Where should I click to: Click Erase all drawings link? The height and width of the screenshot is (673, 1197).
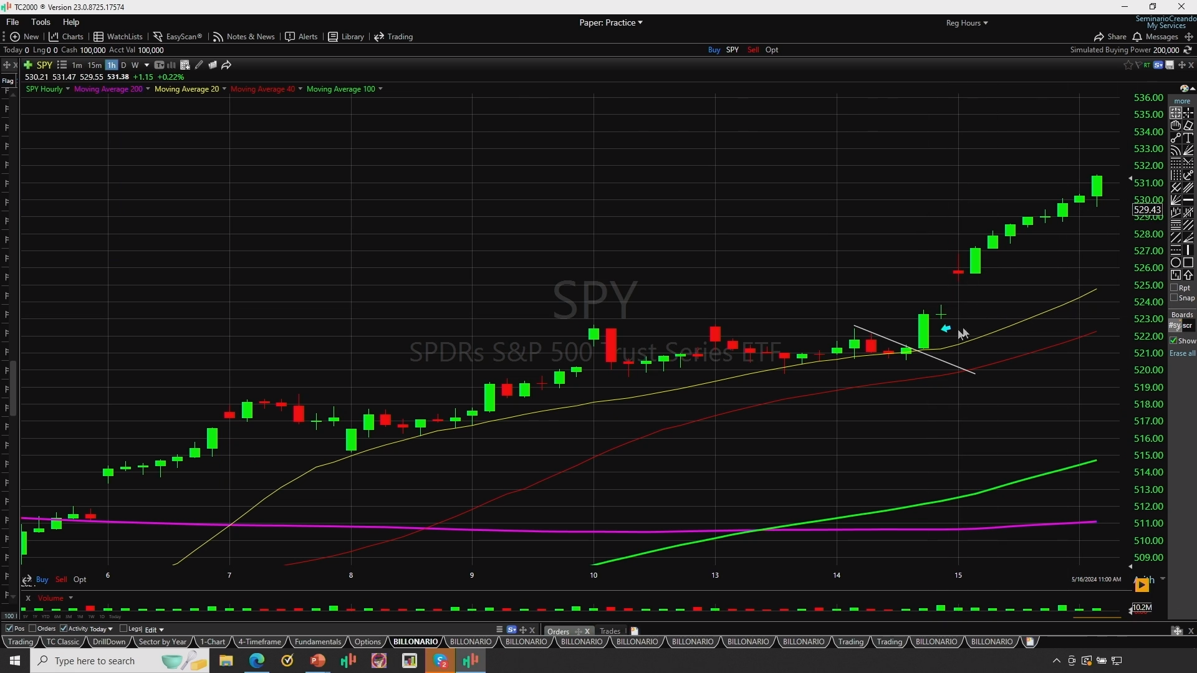[x=1182, y=353]
